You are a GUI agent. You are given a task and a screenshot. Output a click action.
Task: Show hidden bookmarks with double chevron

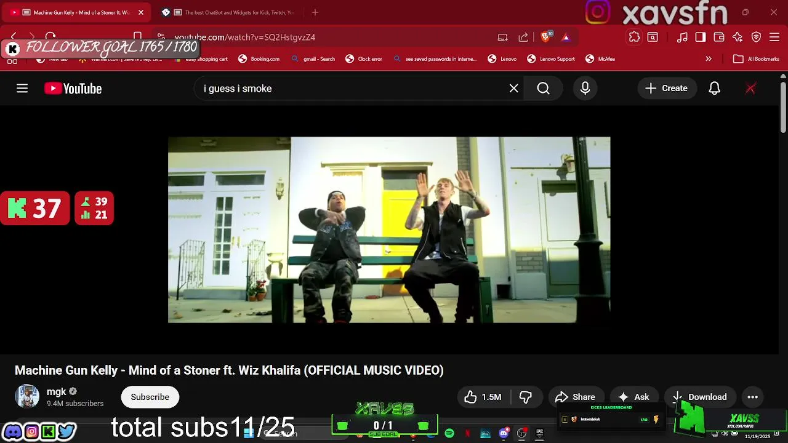[x=709, y=59]
